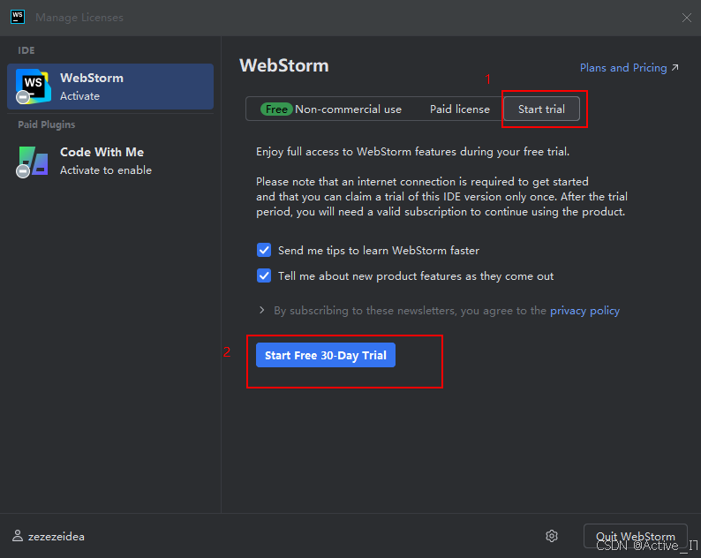The width and height of the screenshot is (701, 558).
Task: Open the Plans and Pricing link
Action: point(629,67)
